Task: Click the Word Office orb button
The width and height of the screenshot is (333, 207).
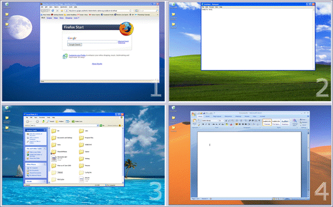Action: click(193, 114)
